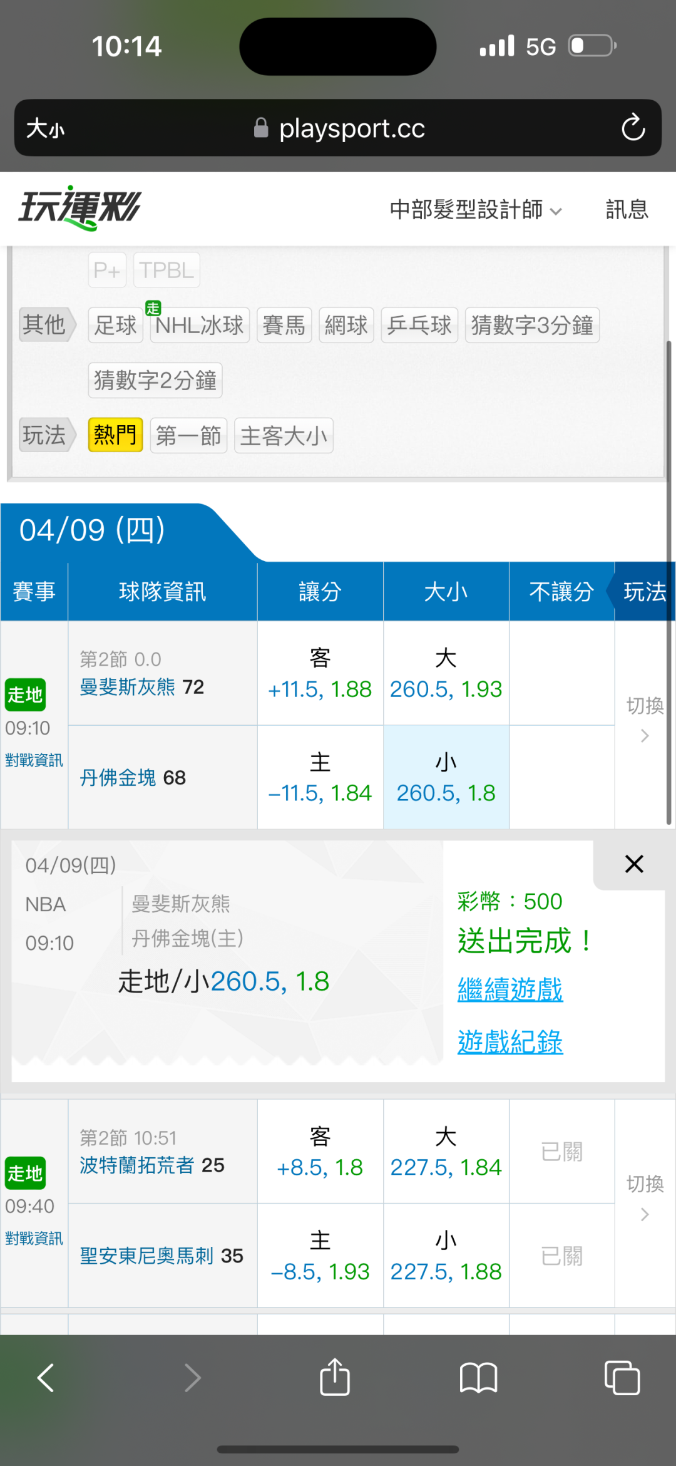Switch to the 足球 sport tab

pos(115,325)
